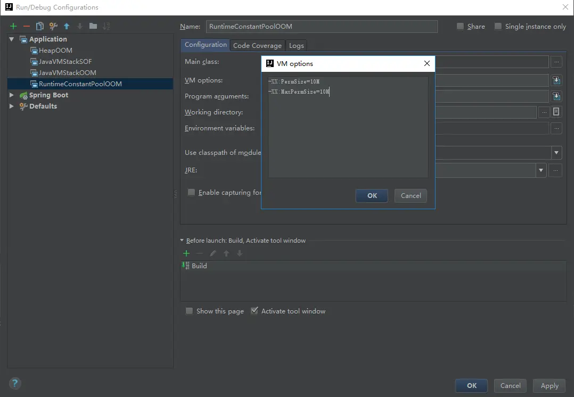Create new configurations folder
Image resolution: width=574 pixels, height=397 pixels.
point(93,26)
